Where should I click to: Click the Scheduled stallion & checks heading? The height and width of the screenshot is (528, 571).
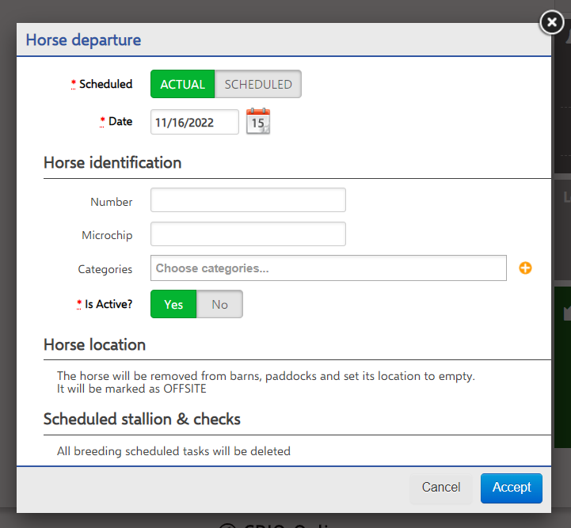click(142, 420)
